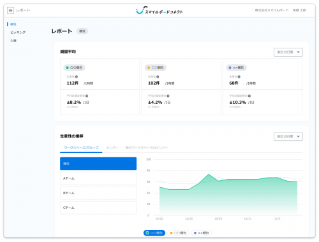Image resolution: width=319 pixels, height=242 pixels.
Task: Switch to the メンバー tab
Action: (112, 148)
